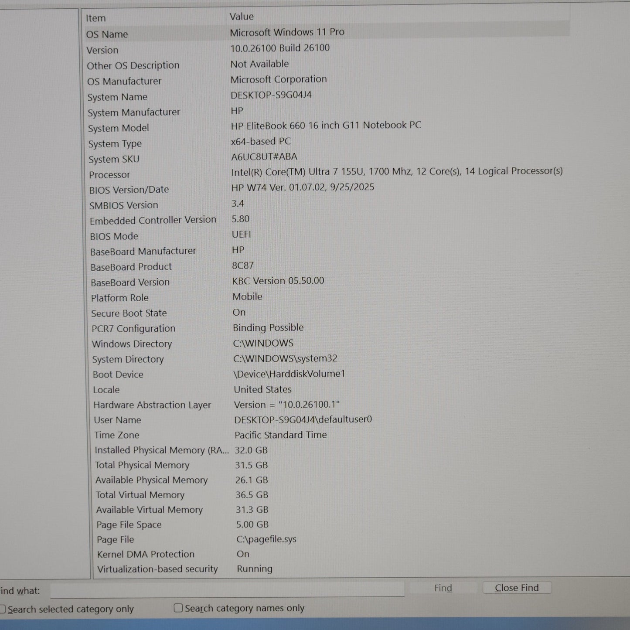Select the Secure Boot State row

pyautogui.click(x=129, y=313)
